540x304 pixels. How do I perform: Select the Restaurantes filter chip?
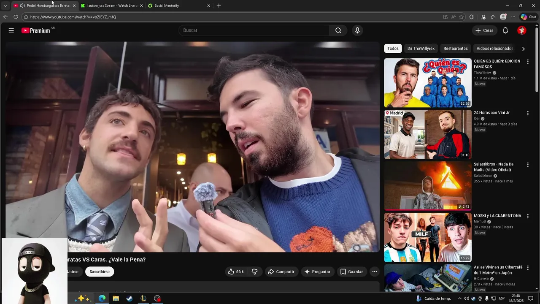[455, 49]
